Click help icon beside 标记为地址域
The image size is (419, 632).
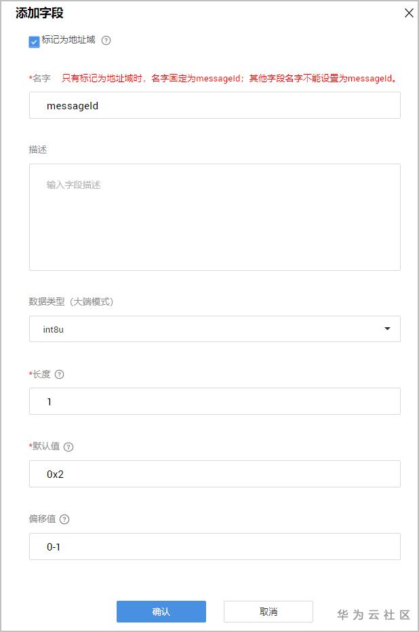point(106,40)
